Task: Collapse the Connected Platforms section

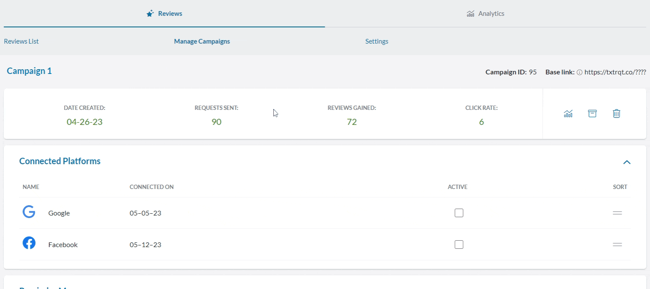Action: tap(627, 162)
